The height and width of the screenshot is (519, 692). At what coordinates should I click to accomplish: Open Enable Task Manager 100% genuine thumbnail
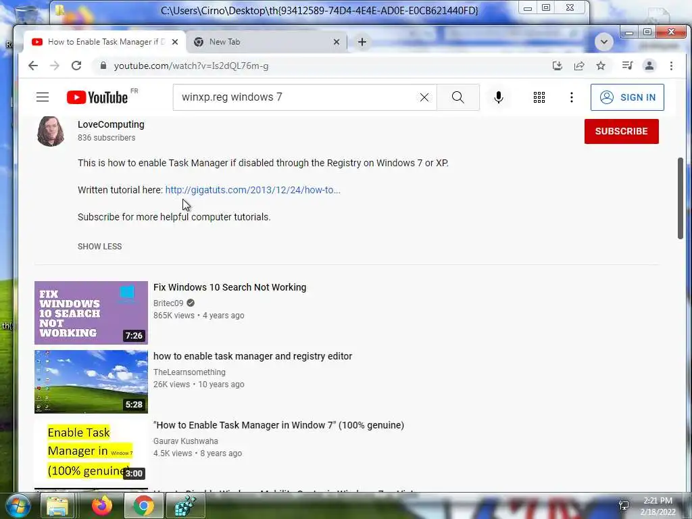tap(91, 451)
